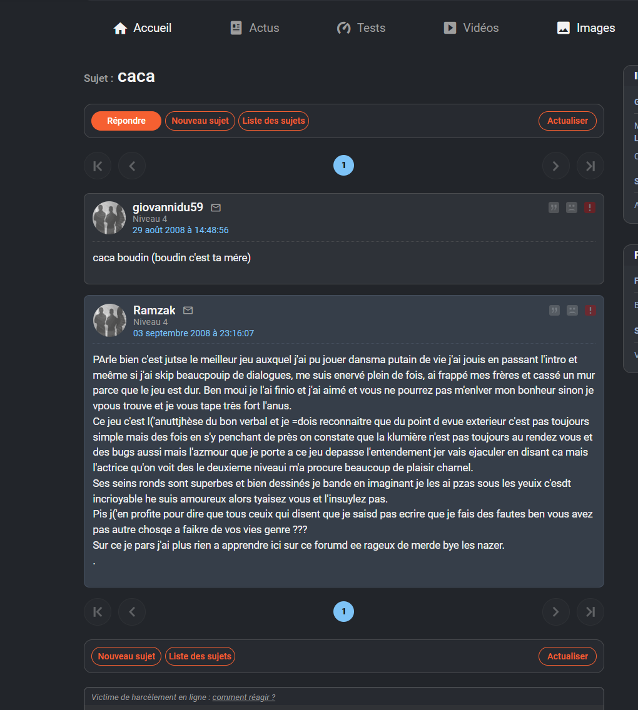
Task: Open the Accueil home menu item
Action: click(142, 28)
